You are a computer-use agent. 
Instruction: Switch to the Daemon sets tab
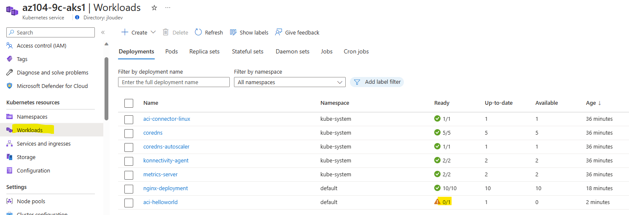pyautogui.click(x=293, y=51)
